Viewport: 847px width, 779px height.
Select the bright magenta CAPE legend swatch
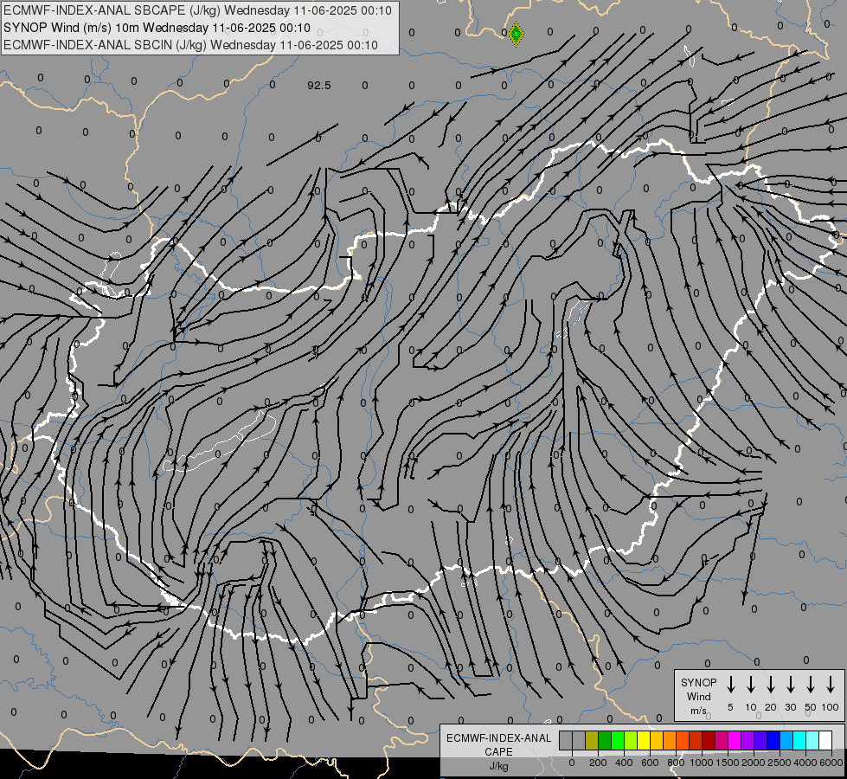(735, 740)
